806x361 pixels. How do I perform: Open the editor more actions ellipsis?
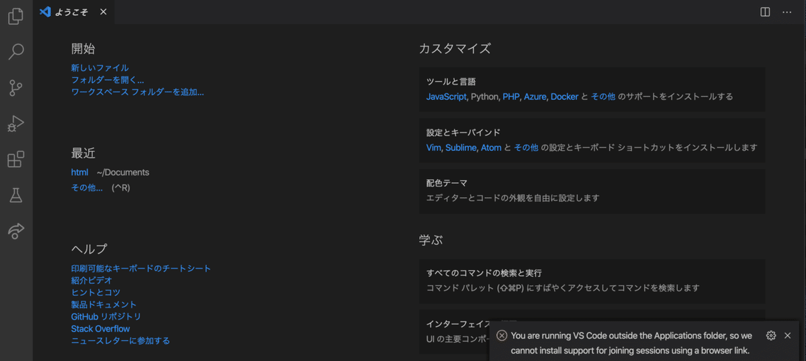point(787,12)
